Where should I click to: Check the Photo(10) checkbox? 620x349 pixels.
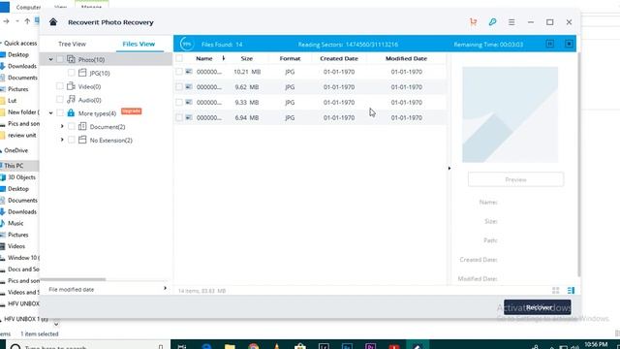tap(60, 59)
